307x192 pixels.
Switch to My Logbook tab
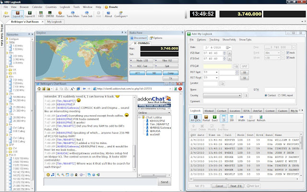54,22
